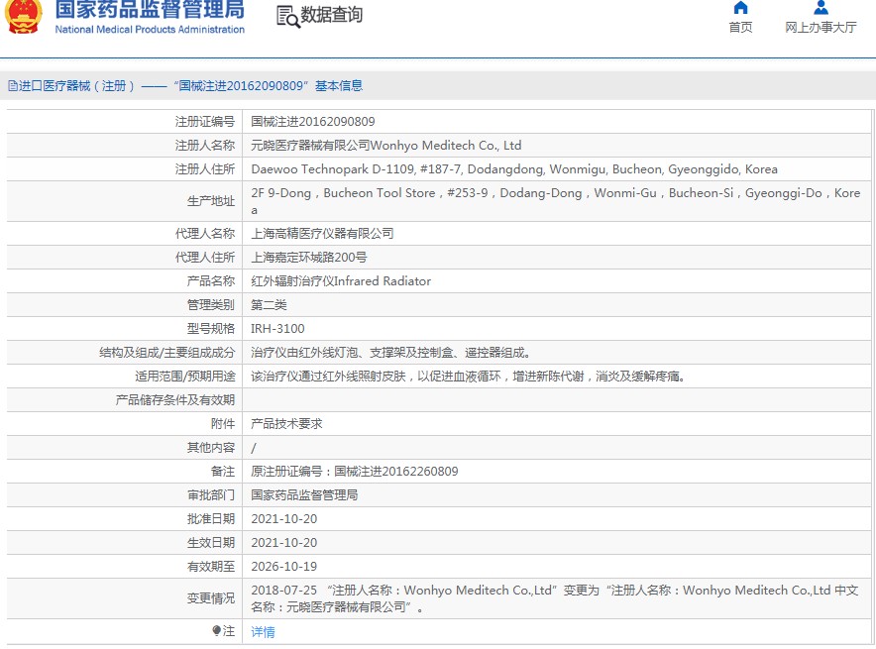Click National Medical Products Administration subtitle

pyautogui.click(x=149, y=30)
